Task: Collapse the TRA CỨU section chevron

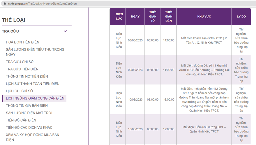Action: tap(65, 31)
